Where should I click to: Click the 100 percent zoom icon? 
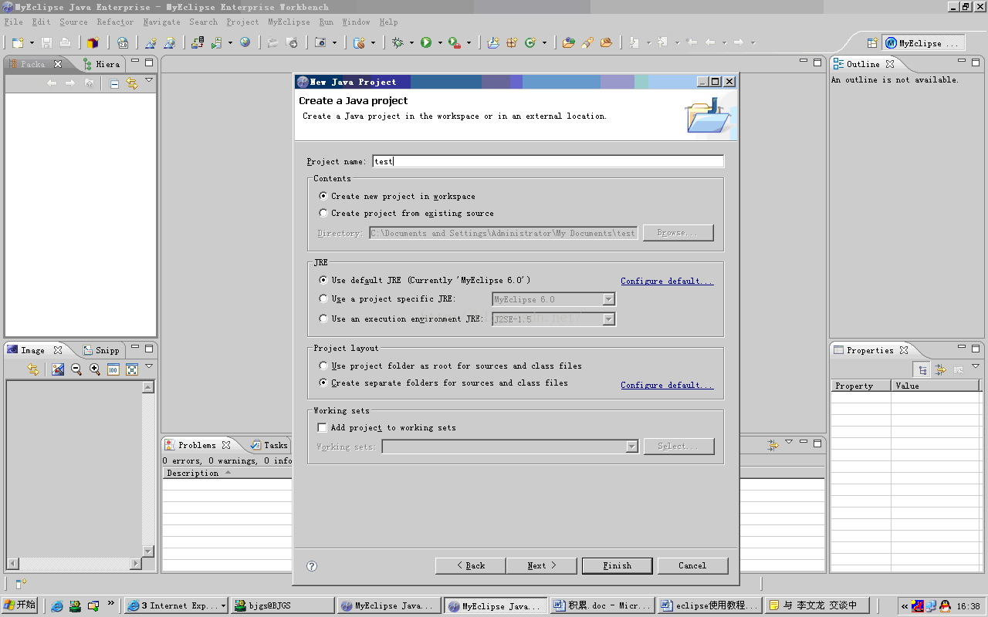[x=113, y=369]
